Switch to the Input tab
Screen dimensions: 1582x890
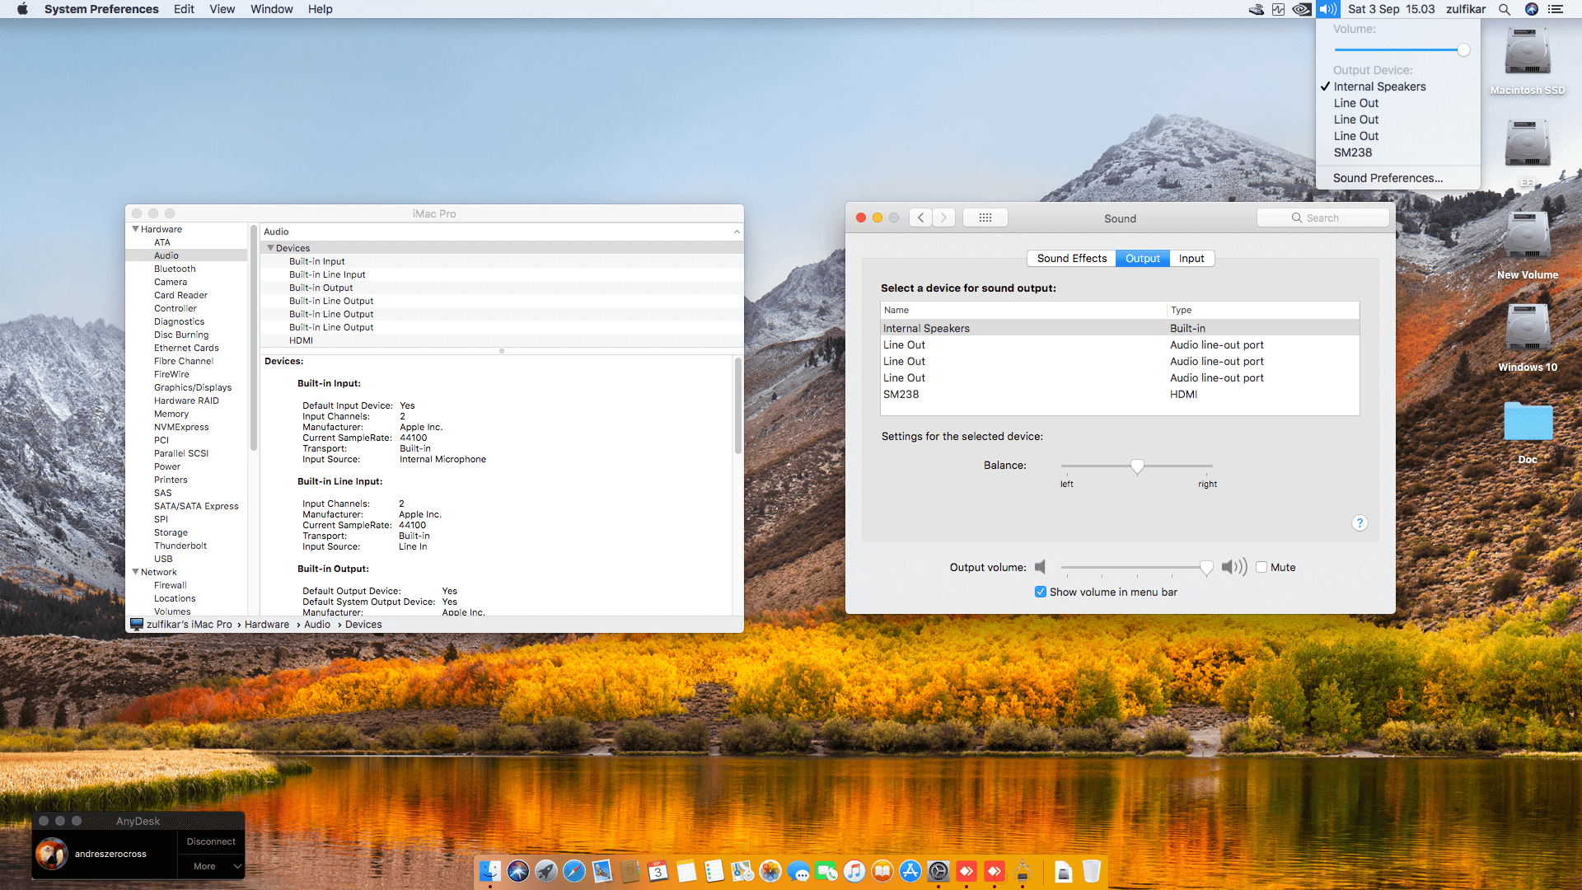click(x=1191, y=258)
